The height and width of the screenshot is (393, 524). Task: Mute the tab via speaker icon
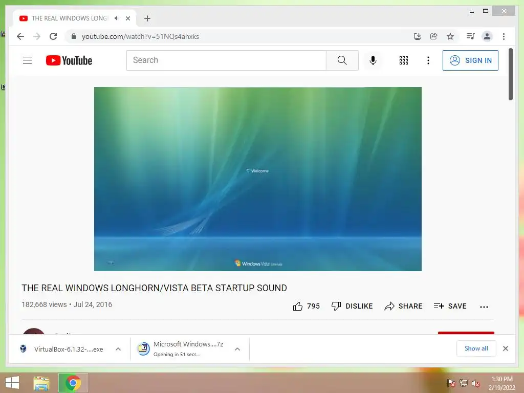click(x=117, y=18)
